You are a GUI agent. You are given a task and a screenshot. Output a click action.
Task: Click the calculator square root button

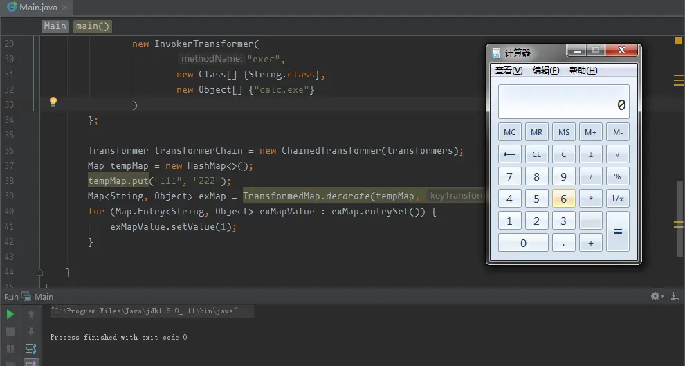coord(618,154)
